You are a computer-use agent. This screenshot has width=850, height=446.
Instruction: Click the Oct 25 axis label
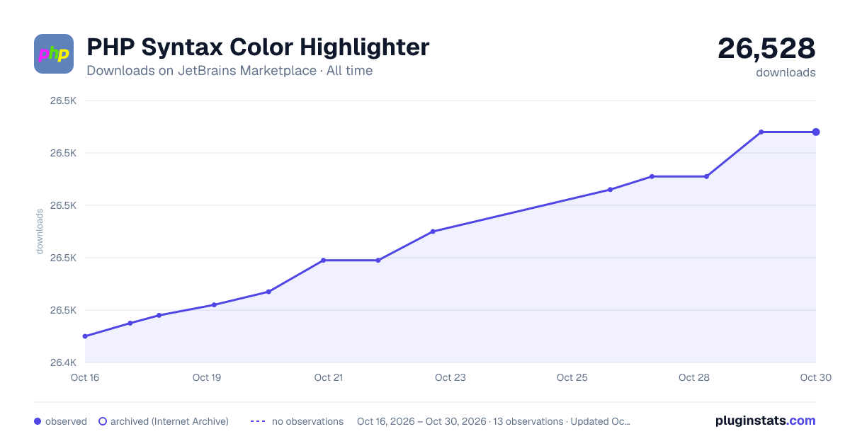click(x=572, y=377)
